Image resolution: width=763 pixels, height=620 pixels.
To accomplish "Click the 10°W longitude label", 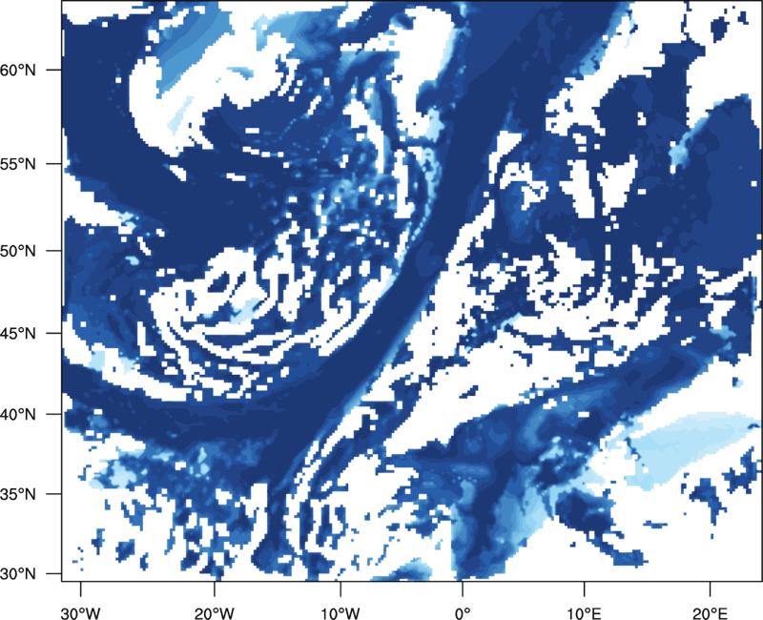I will click(x=340, y=613).
